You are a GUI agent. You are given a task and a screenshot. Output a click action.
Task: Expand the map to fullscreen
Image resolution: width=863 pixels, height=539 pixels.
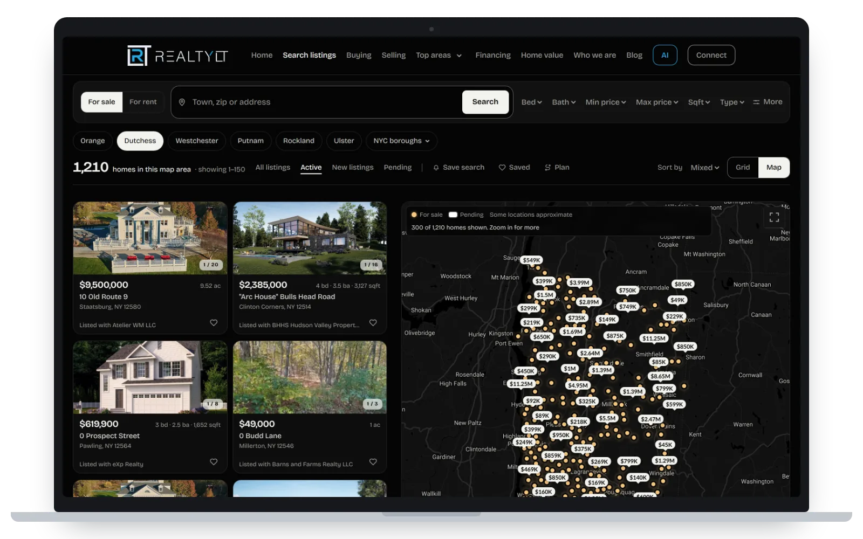pos(774,217)
